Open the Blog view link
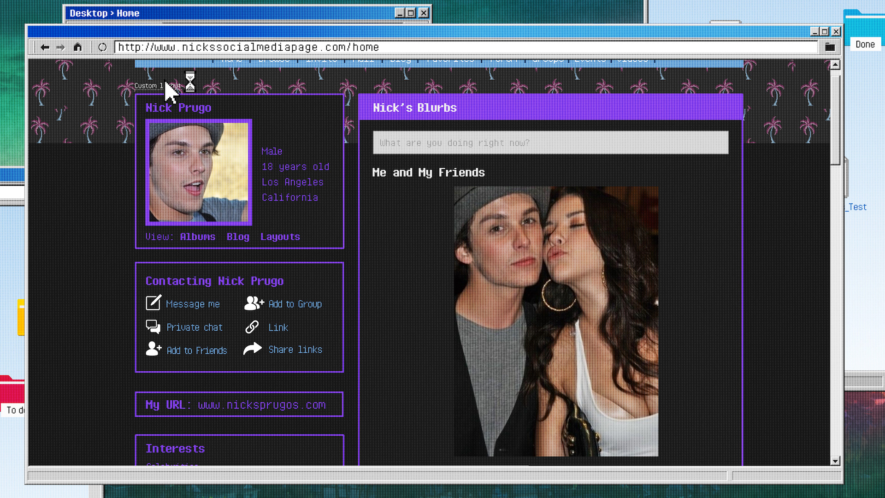The width and height of the screenshot is (885, 498). click(238, 237)
